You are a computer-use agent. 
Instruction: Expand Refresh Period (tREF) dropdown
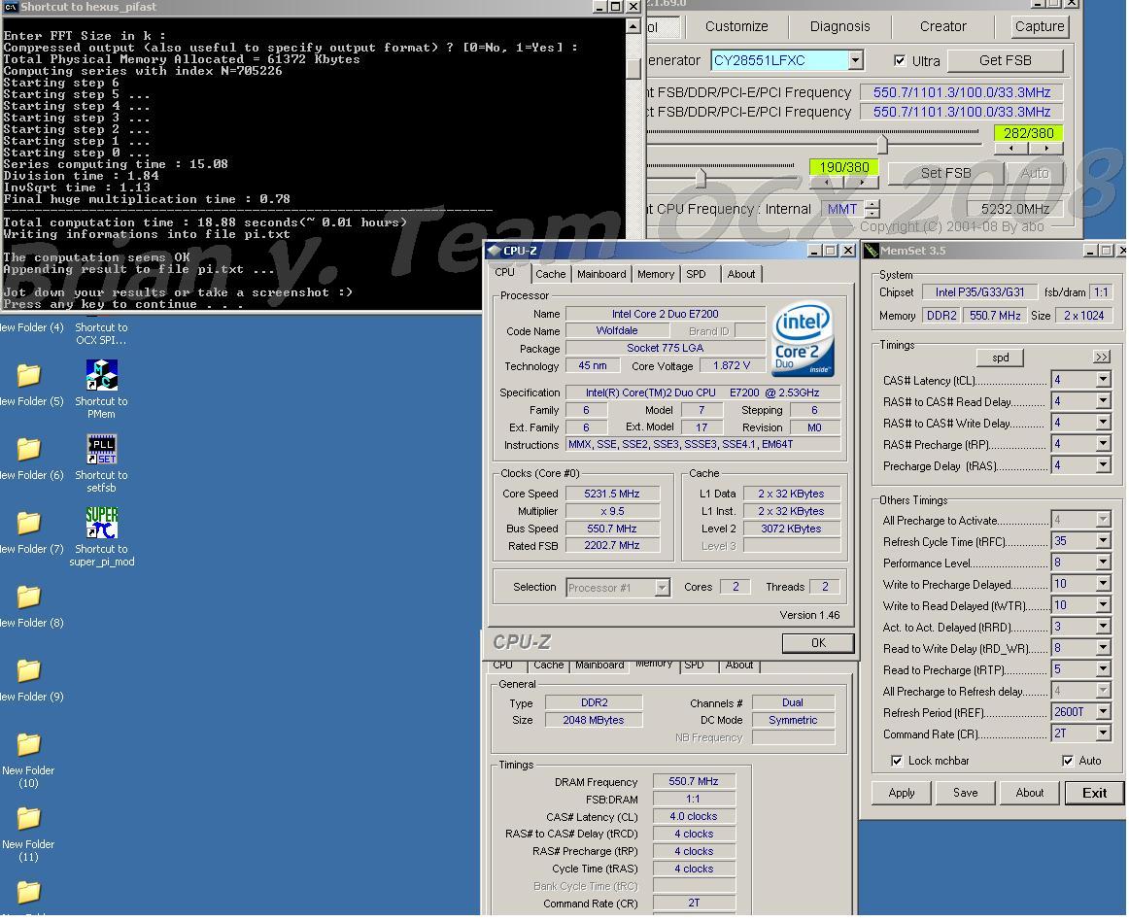coord(1103,712)
